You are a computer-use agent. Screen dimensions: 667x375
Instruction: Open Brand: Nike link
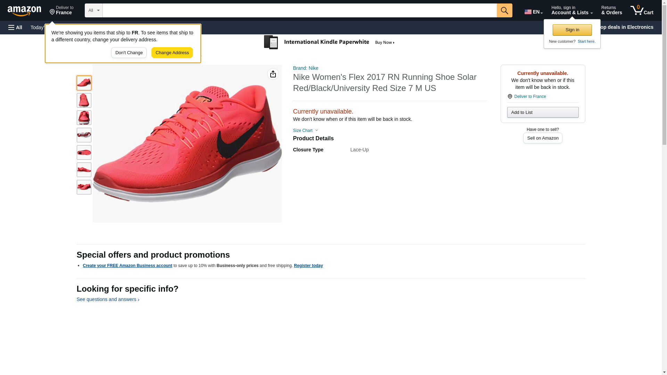click(305, 68)
